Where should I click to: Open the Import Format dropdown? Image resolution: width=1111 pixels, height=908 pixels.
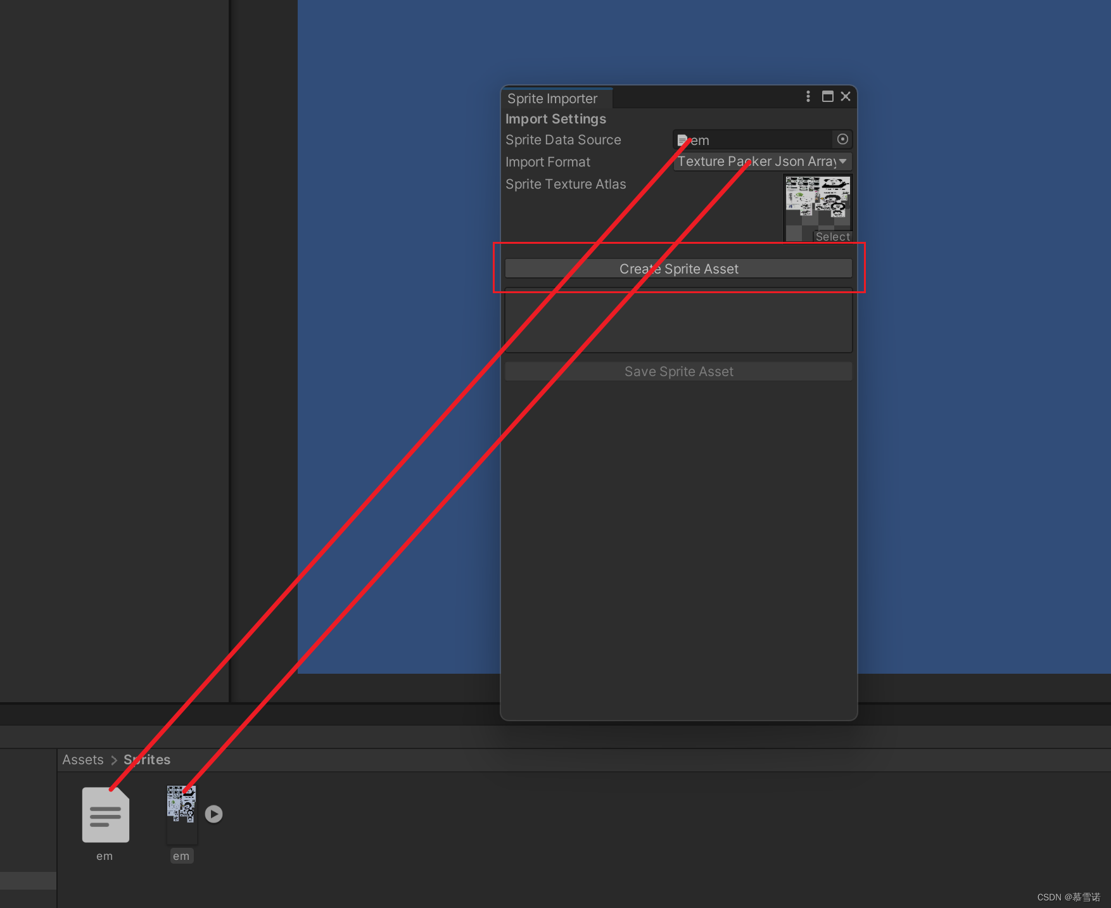(x=763, y=161)
